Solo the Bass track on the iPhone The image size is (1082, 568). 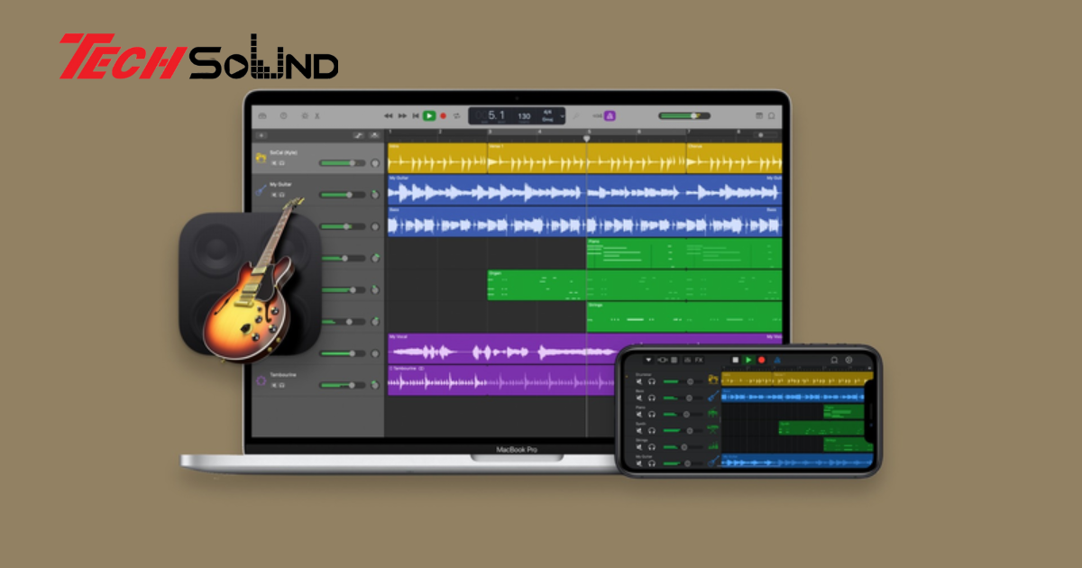point(651,398)
